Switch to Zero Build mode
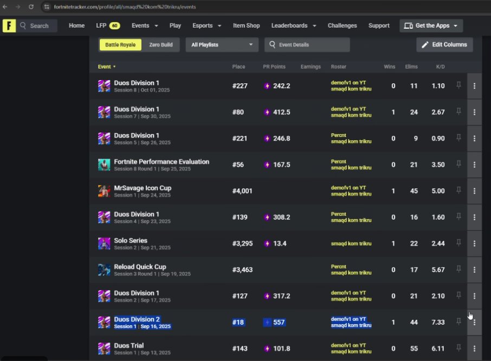Viewport: 491px width, 361px height. tap(160, 45)
